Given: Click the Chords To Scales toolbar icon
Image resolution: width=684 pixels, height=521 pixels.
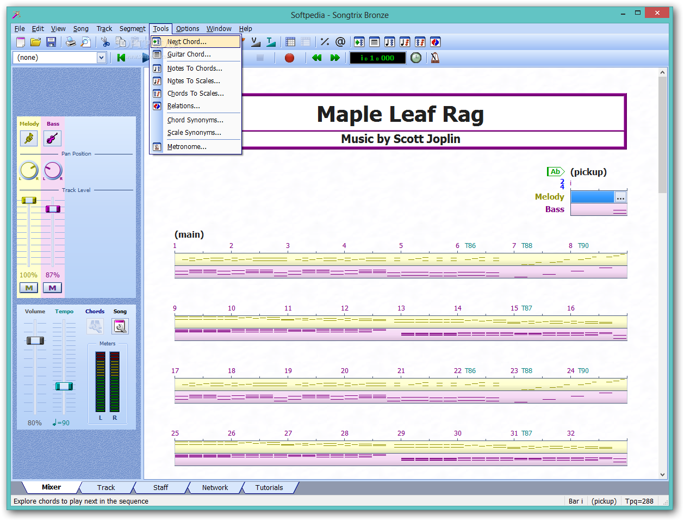Looking at the screenshot, I should 420,42.
